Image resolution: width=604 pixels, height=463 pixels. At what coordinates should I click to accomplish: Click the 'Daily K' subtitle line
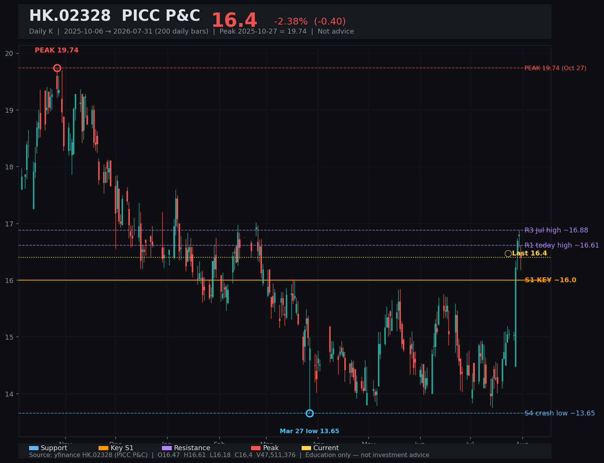pyautogui.click(x=191, y=31)
